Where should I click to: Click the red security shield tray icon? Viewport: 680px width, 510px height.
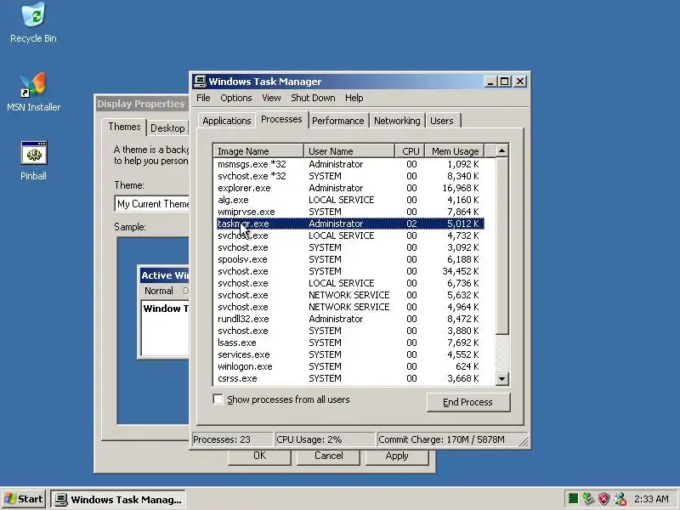point(603,499)
